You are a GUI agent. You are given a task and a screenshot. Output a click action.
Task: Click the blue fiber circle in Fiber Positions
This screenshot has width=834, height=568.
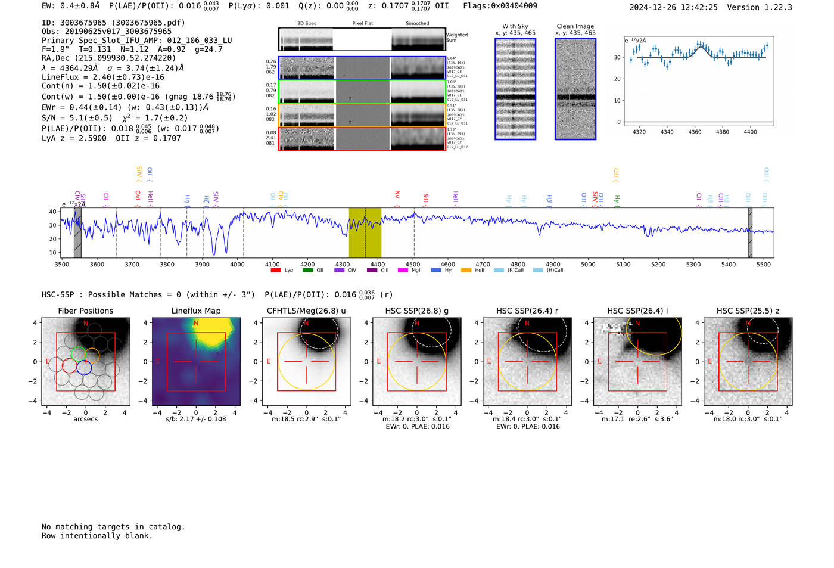click(84, 367)
